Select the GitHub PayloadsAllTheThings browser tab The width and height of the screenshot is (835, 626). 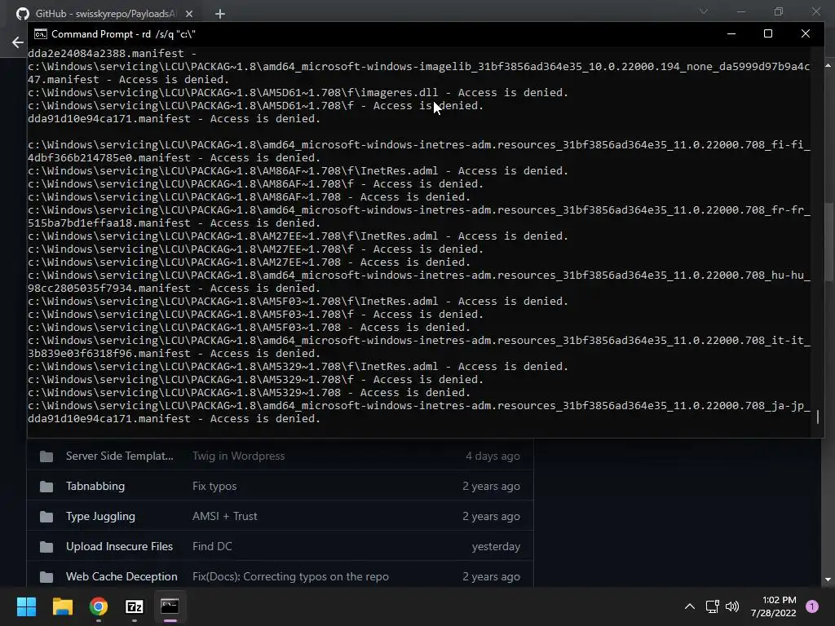click(104, 13)
